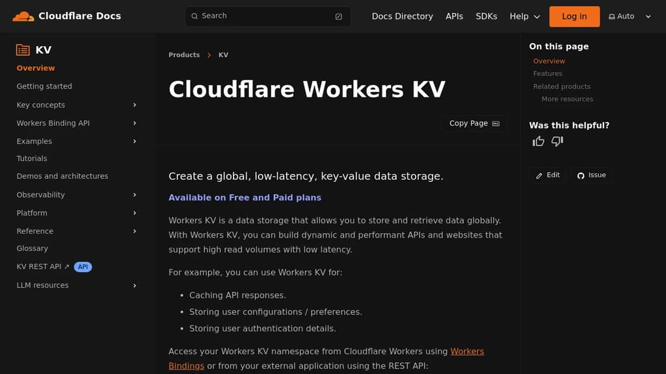Open Demos and architectures in sidebar
This screenshot has height=374, width=666.
click(62, 176)
